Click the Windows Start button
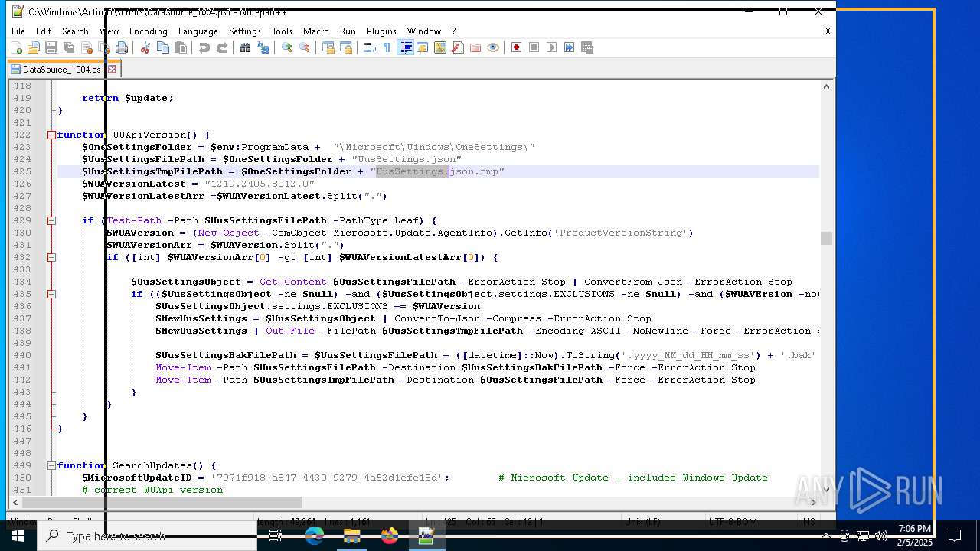The height and width of the screenshot is (551, 980). point(18,536)
